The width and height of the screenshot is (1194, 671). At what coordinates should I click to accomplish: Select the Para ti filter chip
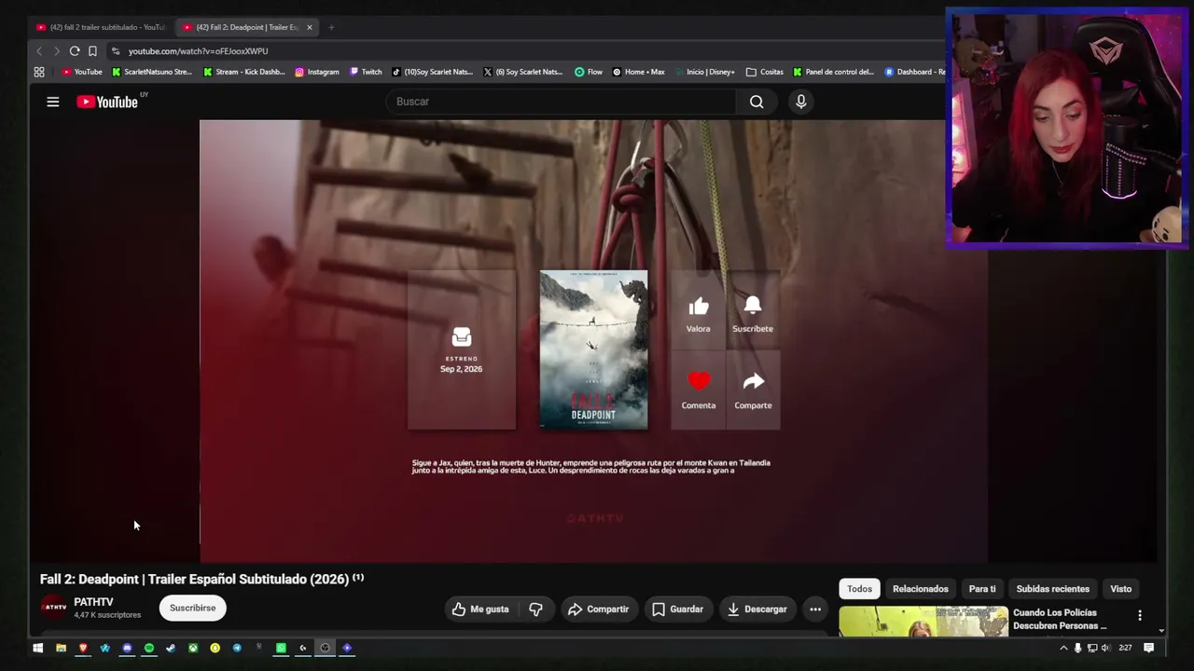tap(982, 589)
